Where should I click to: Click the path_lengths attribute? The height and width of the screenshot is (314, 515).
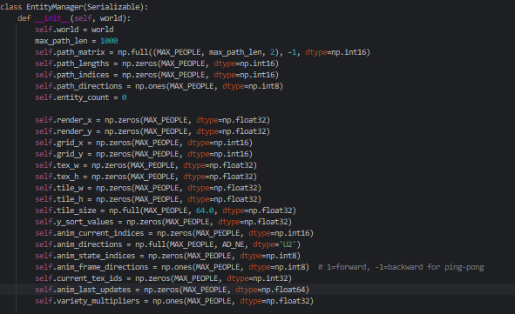83,63
